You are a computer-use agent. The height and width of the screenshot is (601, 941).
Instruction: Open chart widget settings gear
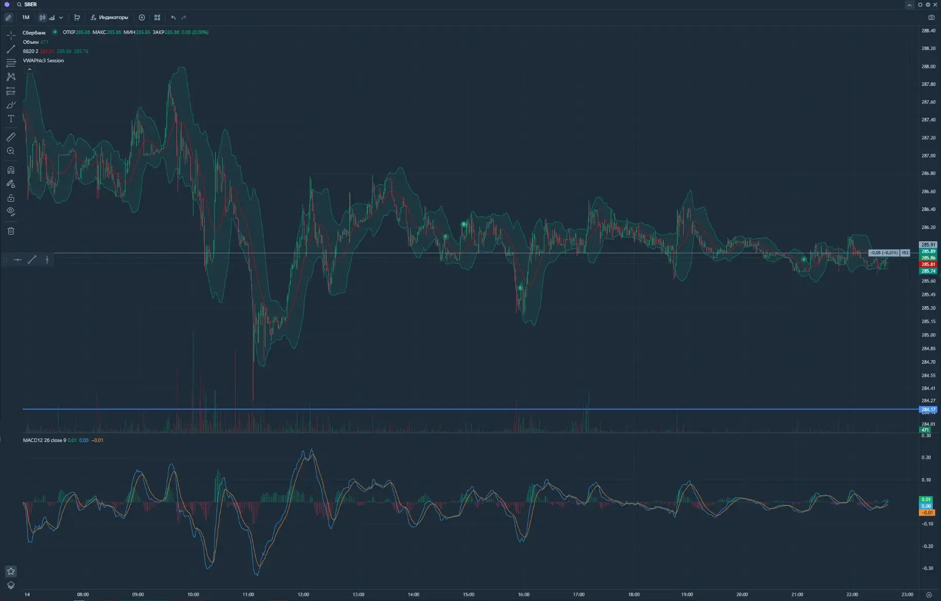tap(928, 5)
